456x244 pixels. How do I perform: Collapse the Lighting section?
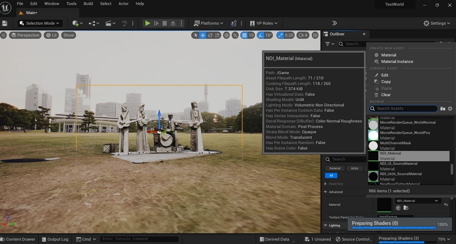pyautogui.click(x=326, y=225)
